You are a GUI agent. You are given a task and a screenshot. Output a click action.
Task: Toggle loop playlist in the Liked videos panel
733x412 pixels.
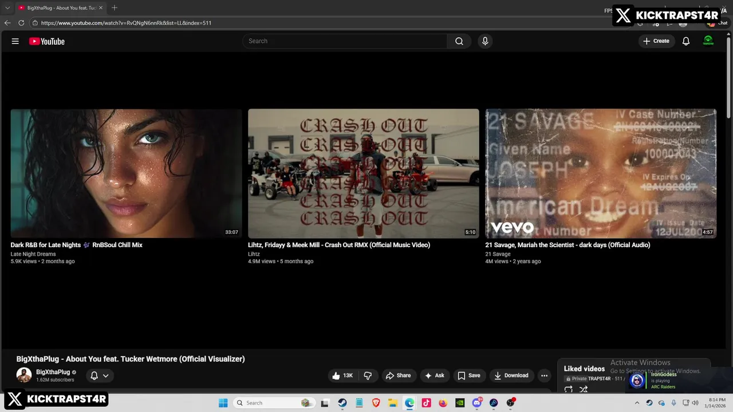(569, 389)
